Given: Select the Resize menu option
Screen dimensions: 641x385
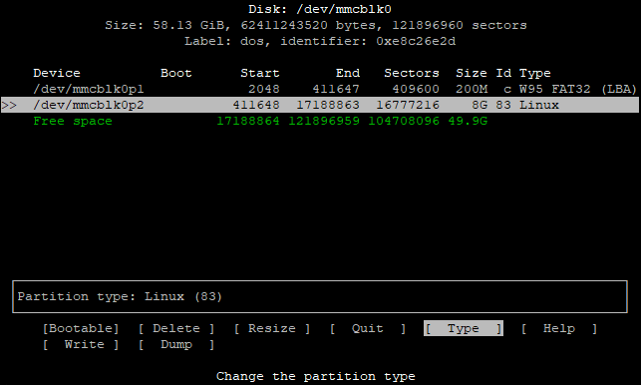Looking at the screenshot, I should coord(272,328).
